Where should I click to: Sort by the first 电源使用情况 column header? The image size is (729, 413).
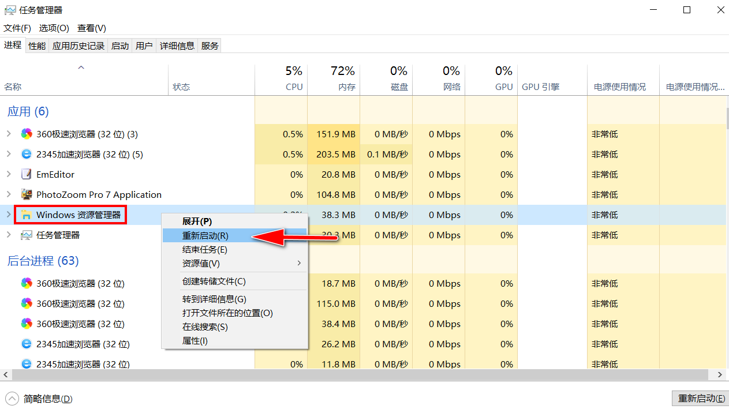[623, 80]
